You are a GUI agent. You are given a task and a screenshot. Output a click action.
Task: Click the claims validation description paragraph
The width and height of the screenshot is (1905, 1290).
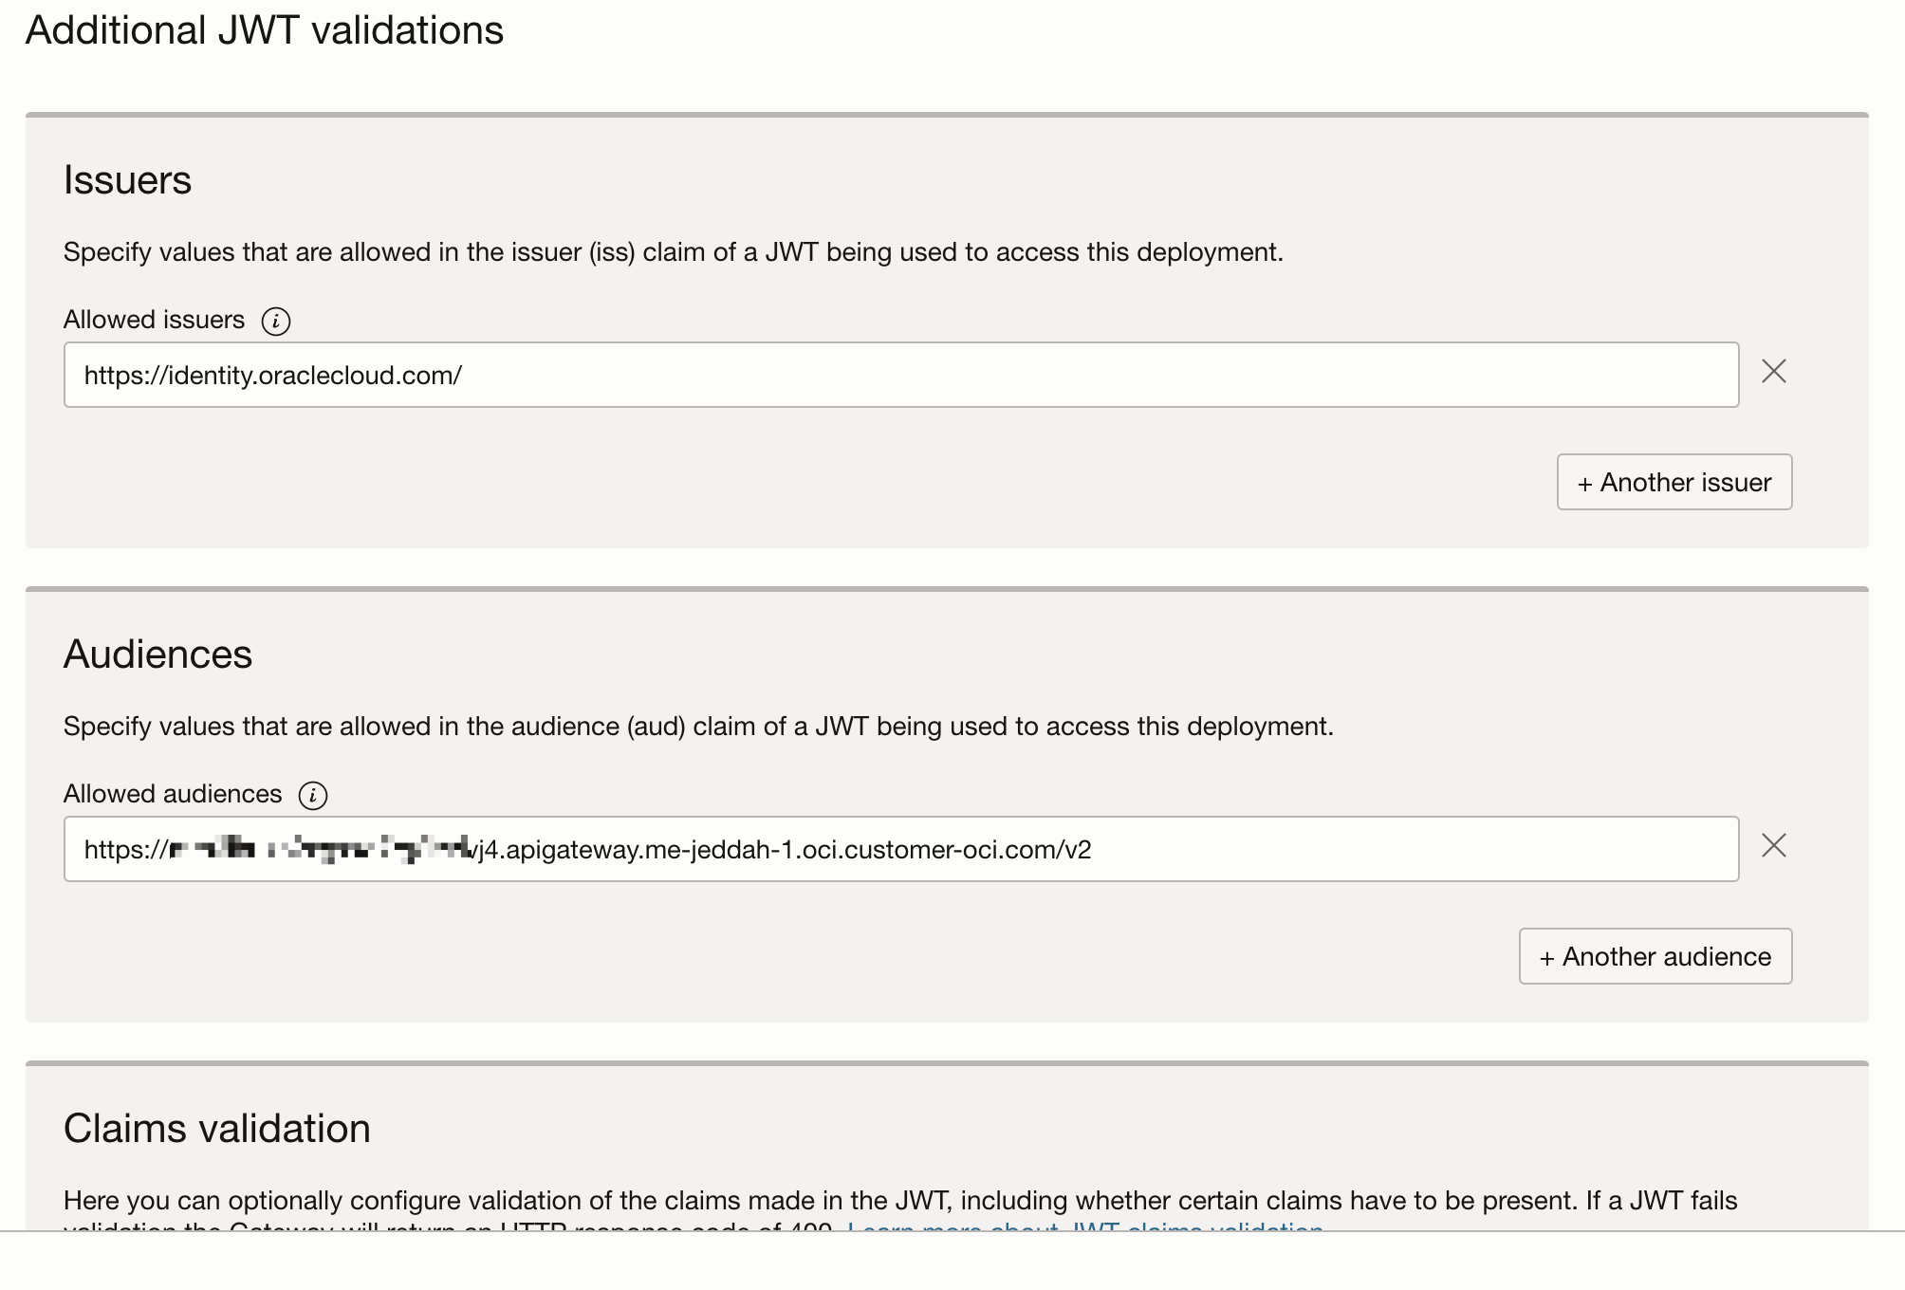tap(899, 1201)
